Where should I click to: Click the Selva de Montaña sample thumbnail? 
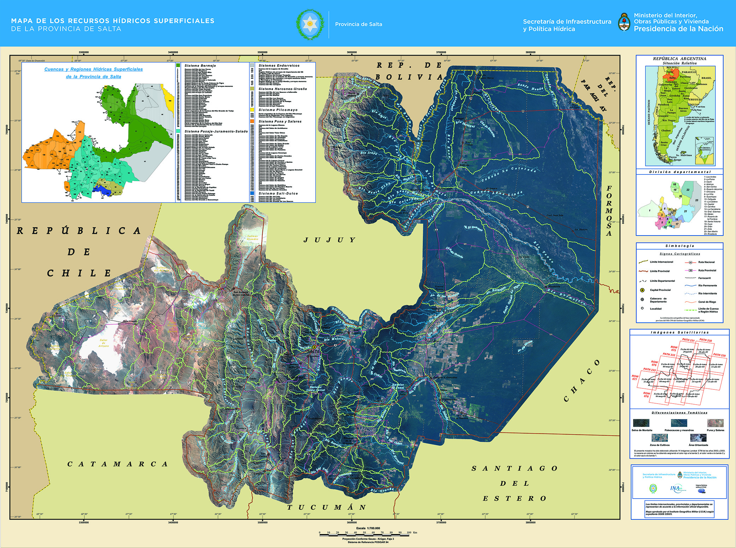tap(641, 423)
